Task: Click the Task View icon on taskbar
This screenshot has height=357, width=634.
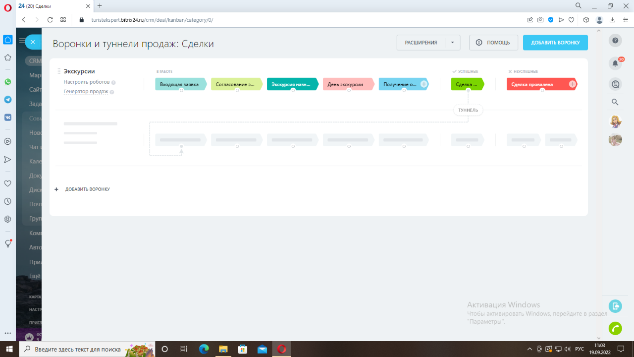Action: [184, 349]
